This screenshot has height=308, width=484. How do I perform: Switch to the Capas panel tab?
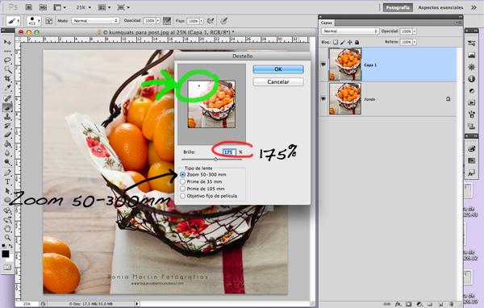point(326,23)
